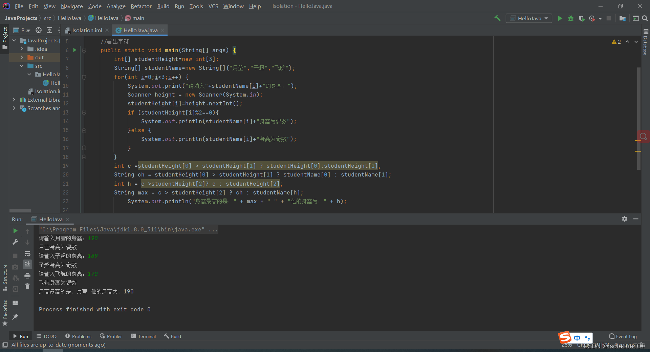Click the run gutter arrow beside main method
This screenshot has height=352, width=650.
(74, 50)
